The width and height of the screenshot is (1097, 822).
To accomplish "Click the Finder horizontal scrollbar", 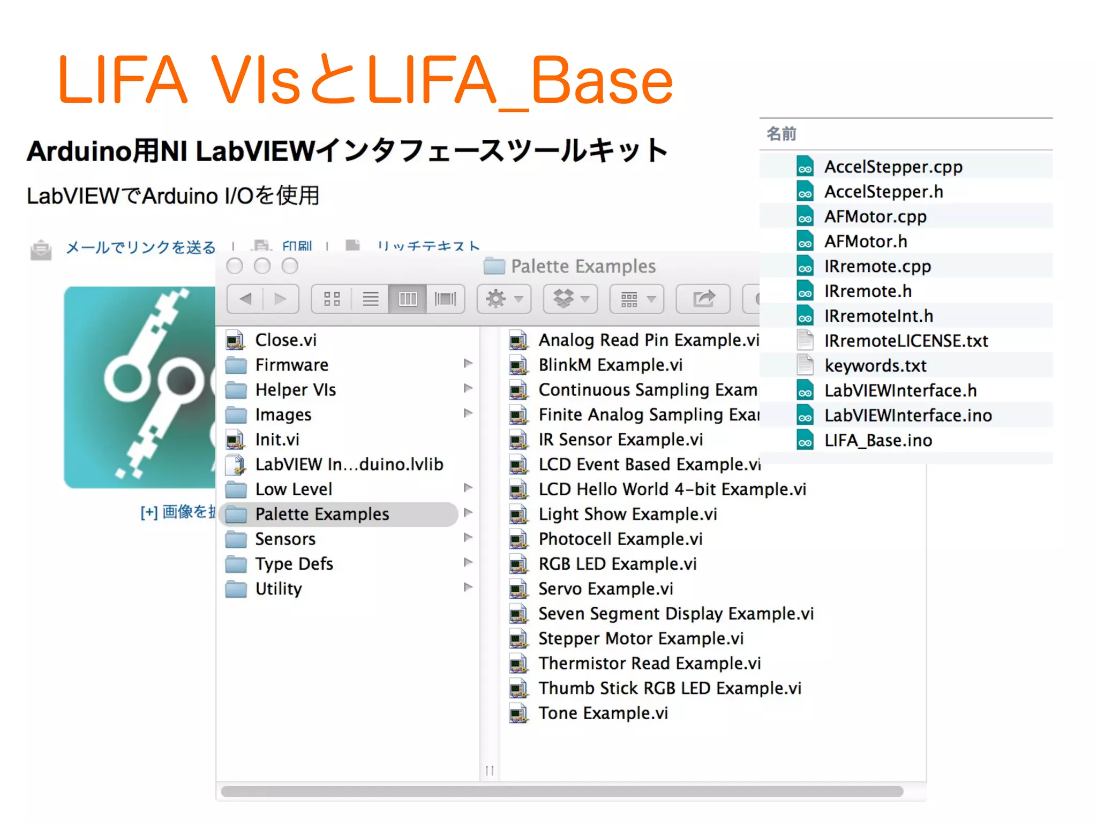I will [562, 791].
